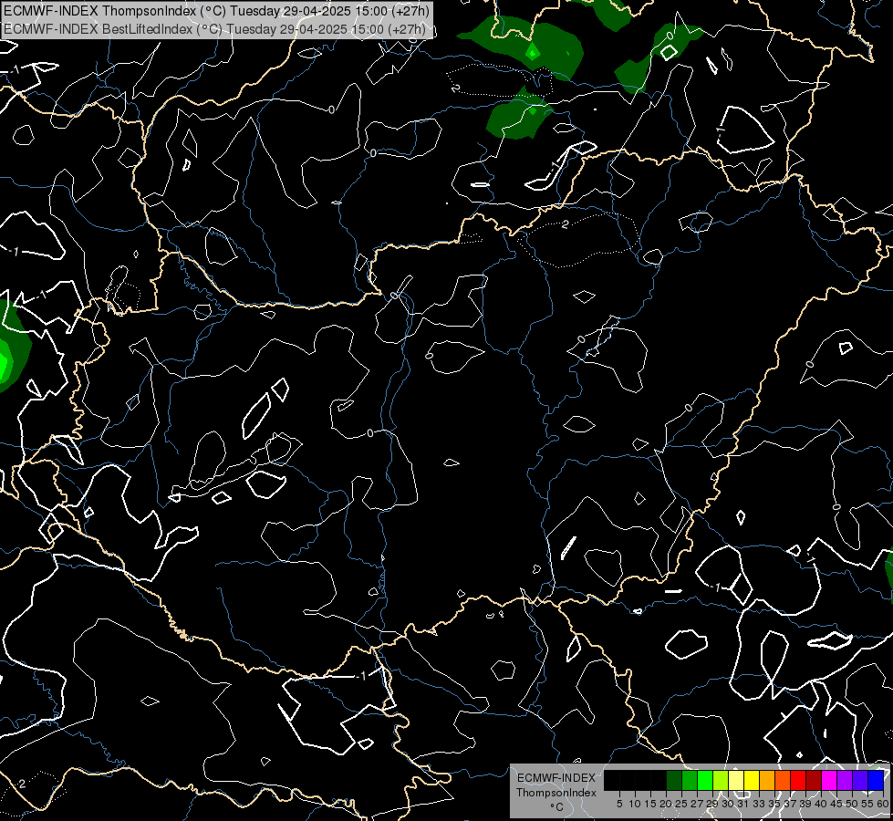The width and height of the screenshot is (893, 821).
Task: Click legend tick label 40
Action: coord(821,804)
